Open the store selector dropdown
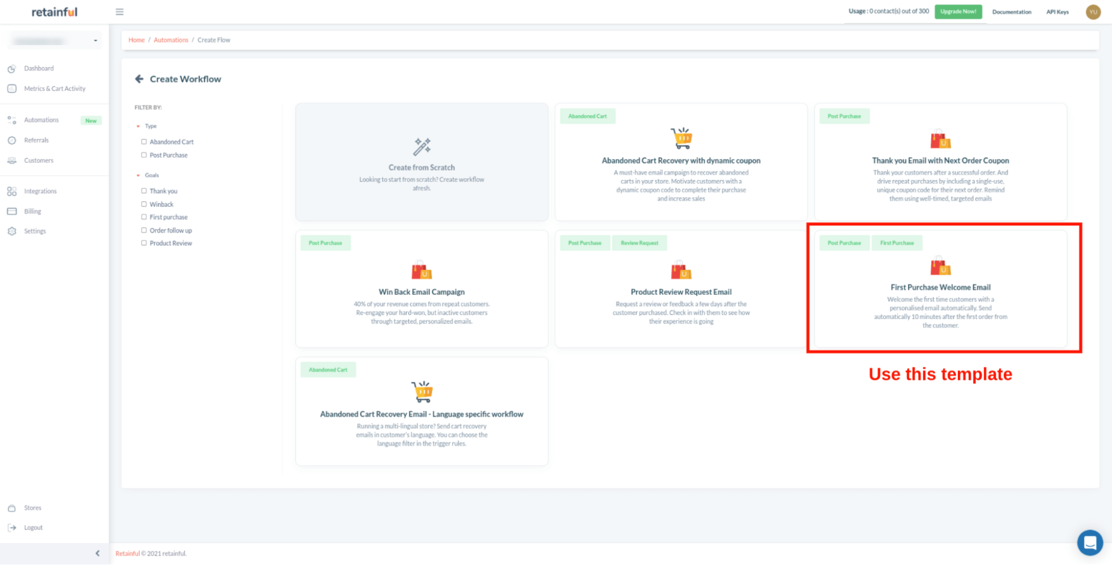1112x565 pixels. (95, 39)
